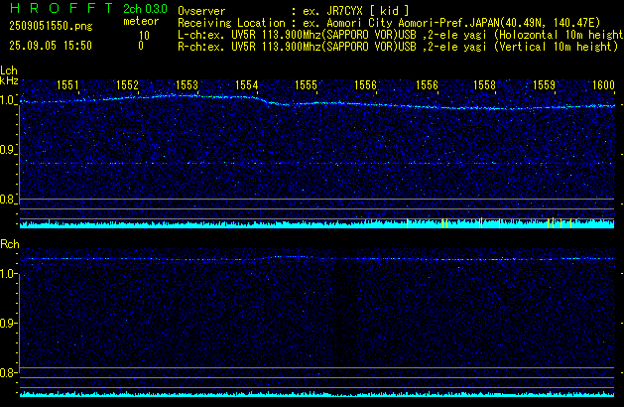
Task: Click the "Rch" channel label
Action: click(x=10, y=244)
